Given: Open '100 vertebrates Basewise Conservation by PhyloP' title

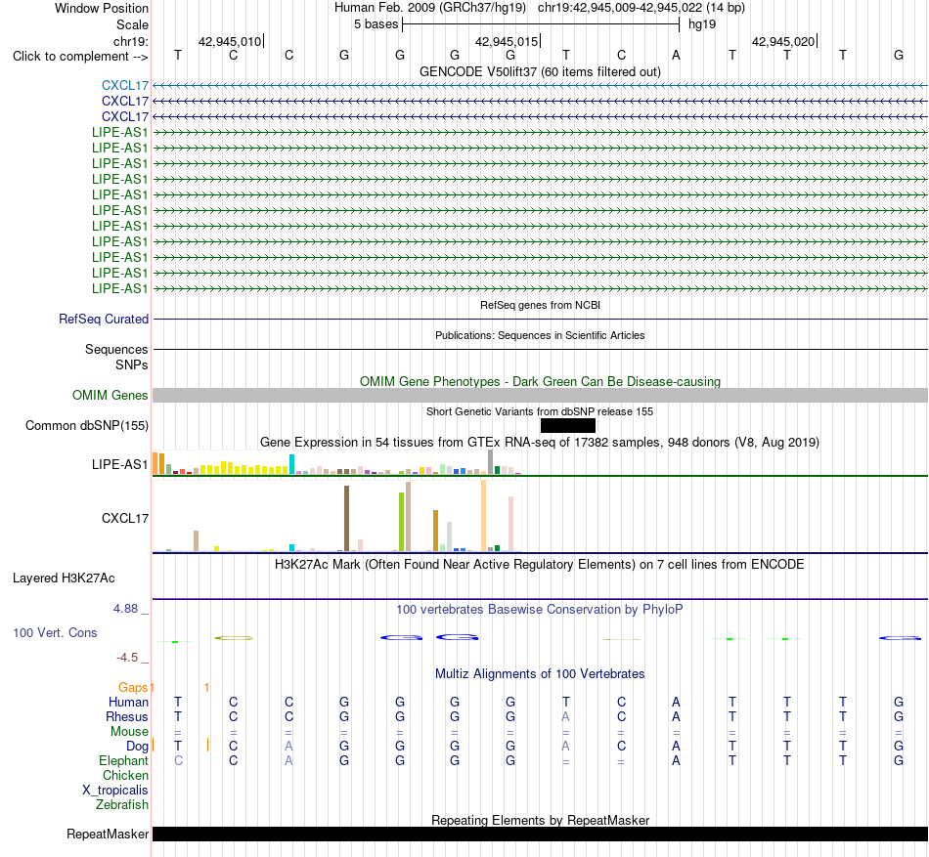Looking at the screenshot, I should click(540, 609).
